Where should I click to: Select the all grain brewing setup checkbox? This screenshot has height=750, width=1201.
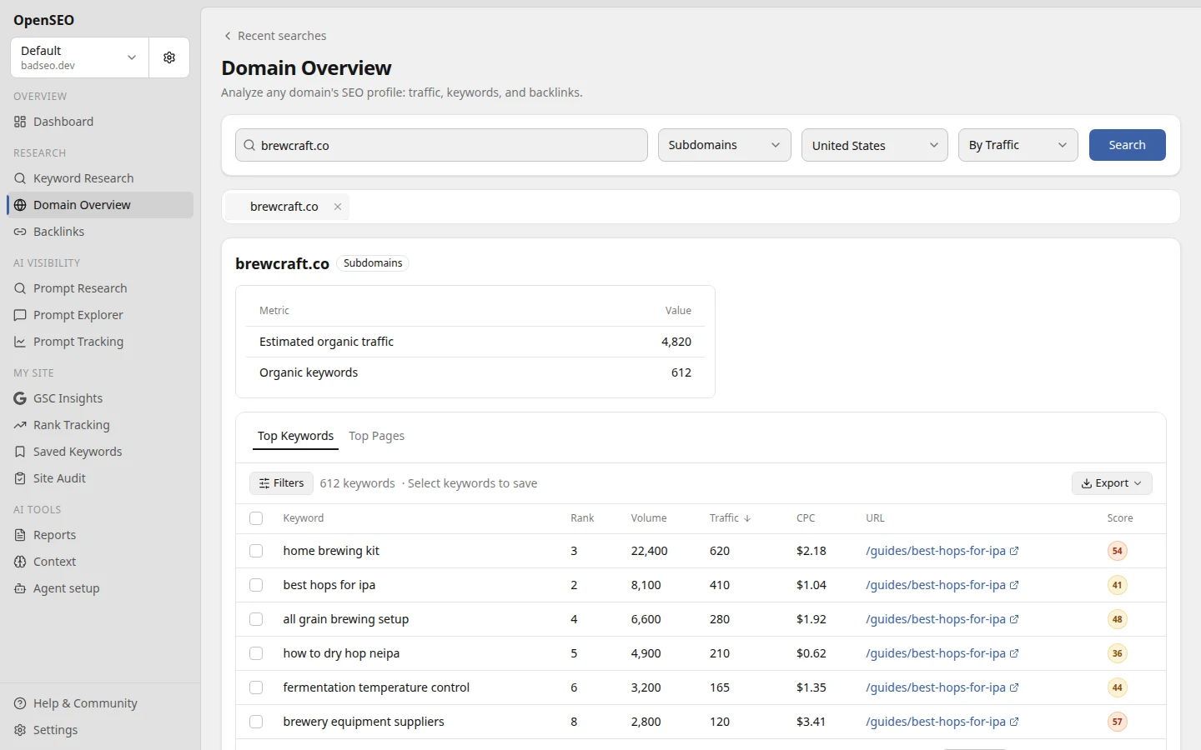pyautogui.click(x=256, y=619)
